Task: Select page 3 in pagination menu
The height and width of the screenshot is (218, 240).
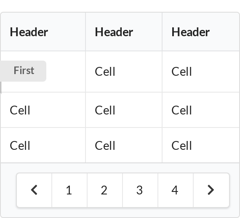Action: click(140, 190)
